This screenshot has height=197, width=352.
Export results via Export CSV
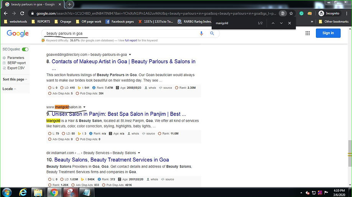(x=16, y=68)
